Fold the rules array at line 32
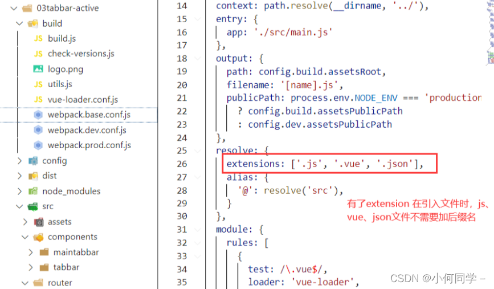The width and height of the screenshot is (494, 289). 198,243
